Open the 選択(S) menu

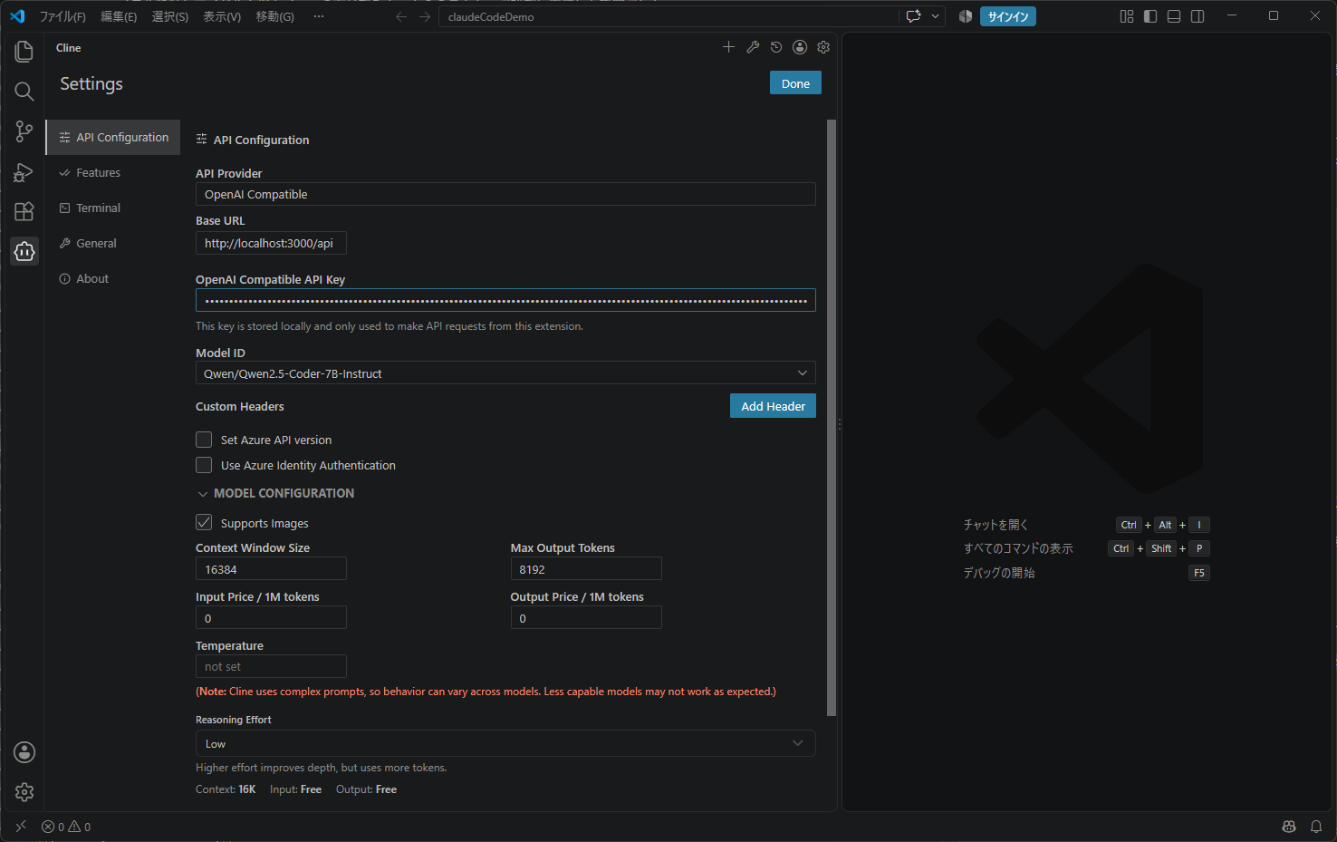point(170,16)
